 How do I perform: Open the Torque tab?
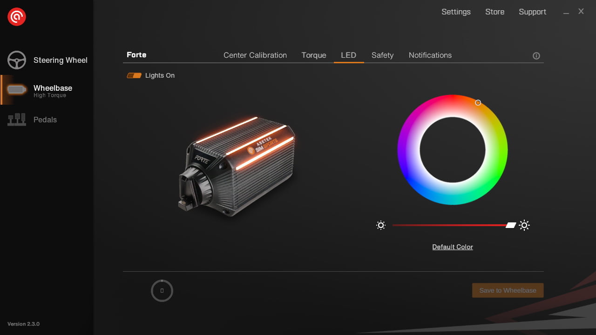pos(314,55)
